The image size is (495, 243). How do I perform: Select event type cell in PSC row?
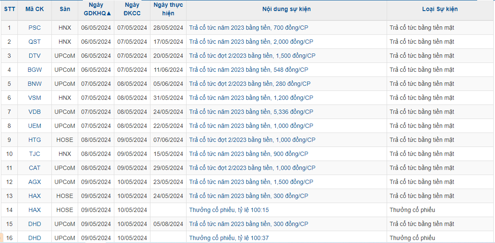[x=441, y=28]
